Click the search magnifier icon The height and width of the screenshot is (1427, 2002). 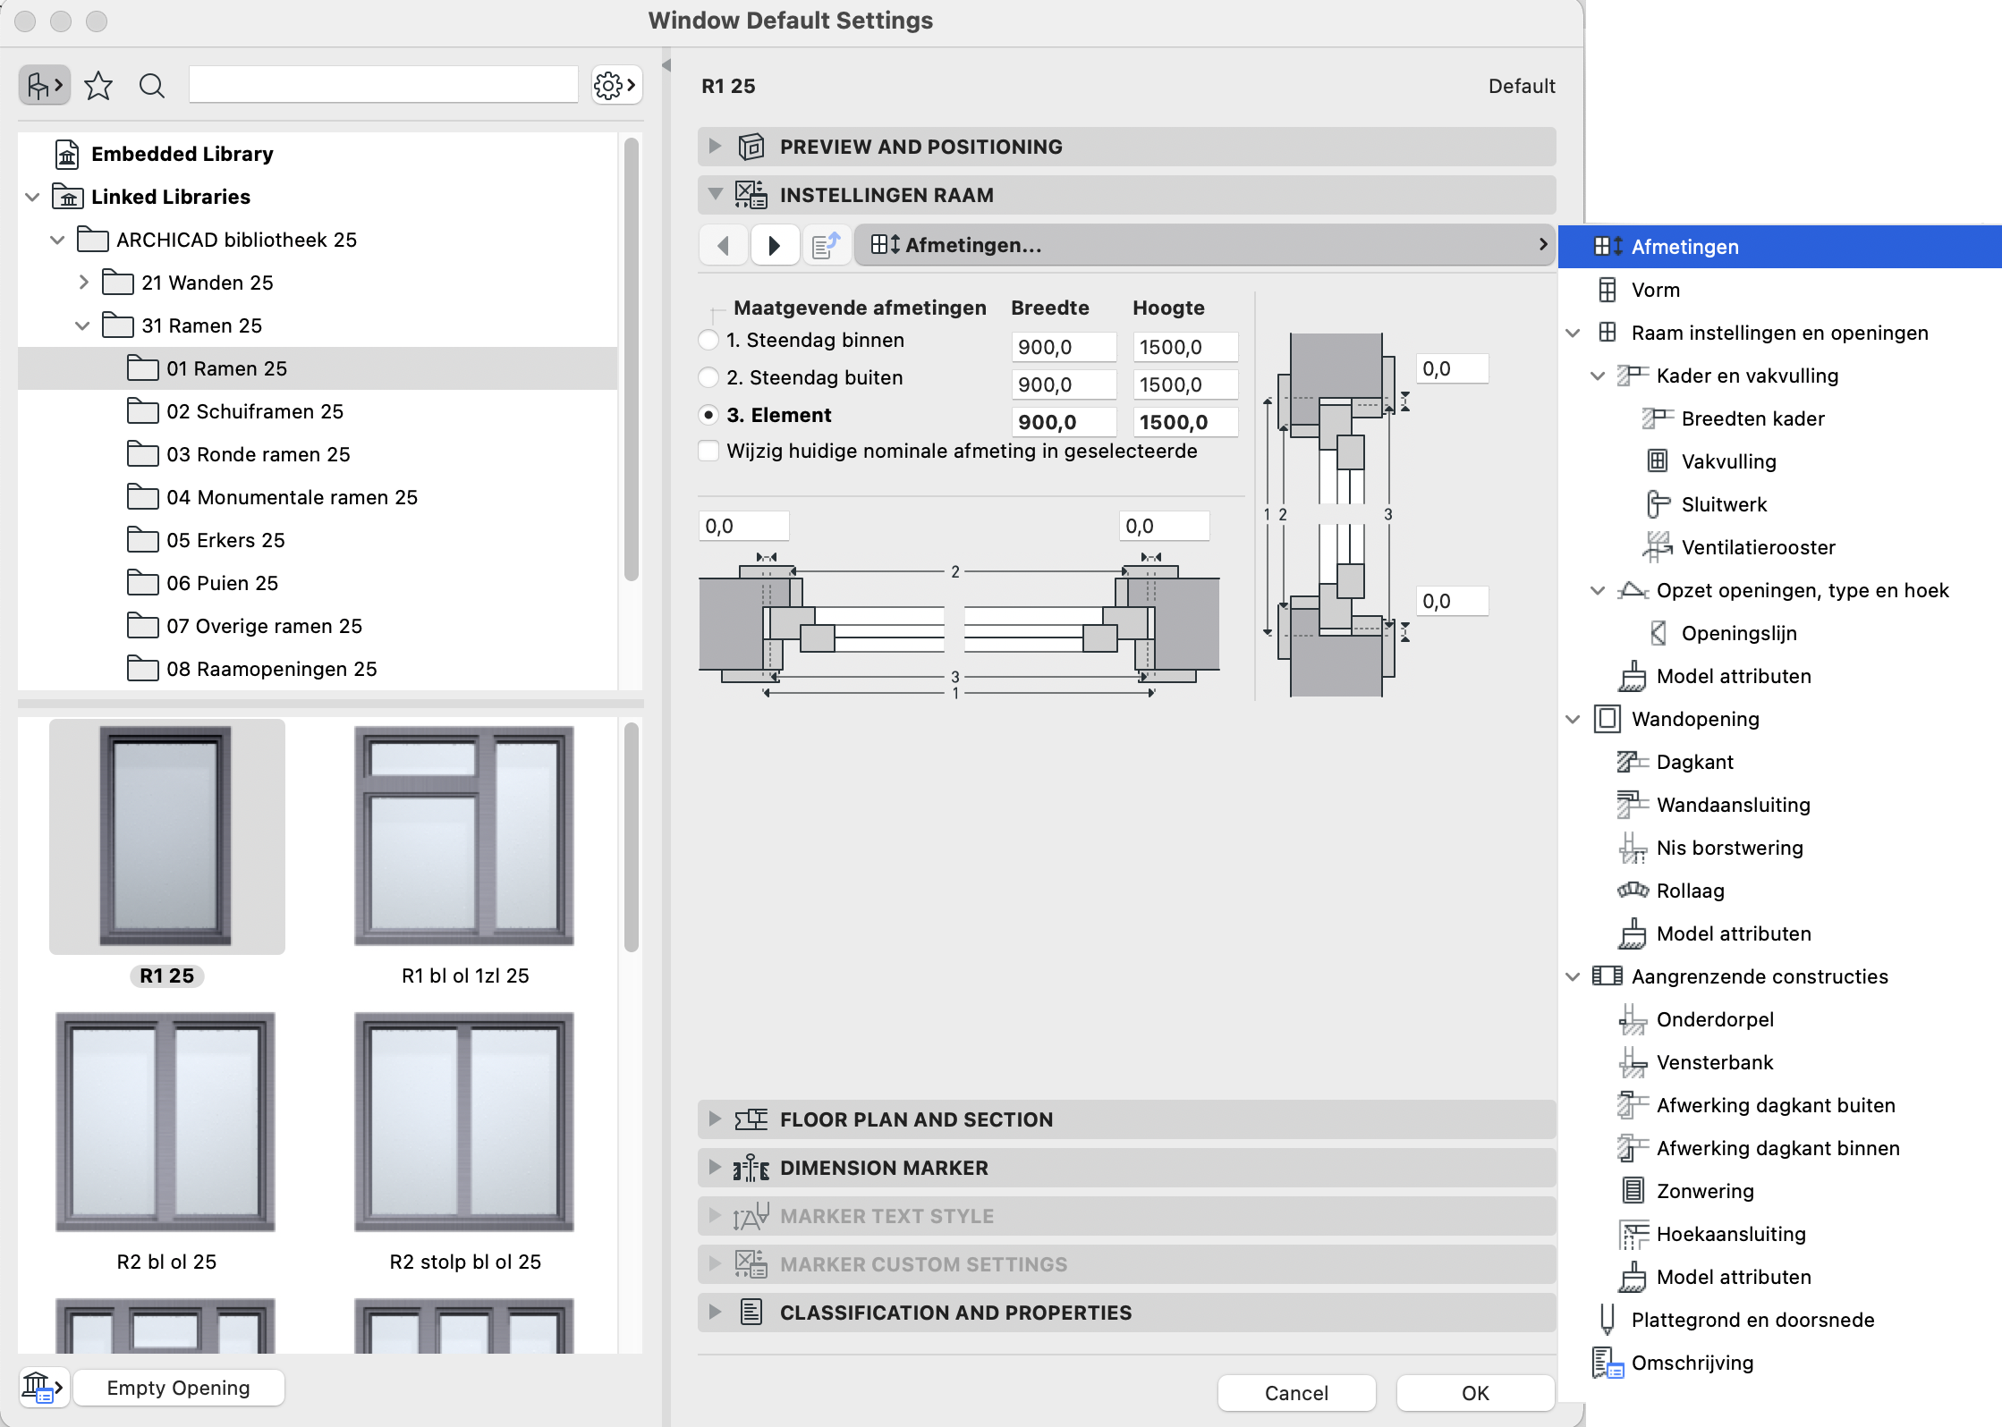click(x=152, y=86)
